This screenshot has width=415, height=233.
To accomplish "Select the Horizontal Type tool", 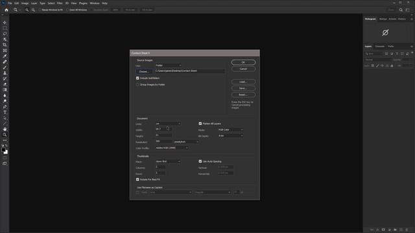I will point(5,112).
